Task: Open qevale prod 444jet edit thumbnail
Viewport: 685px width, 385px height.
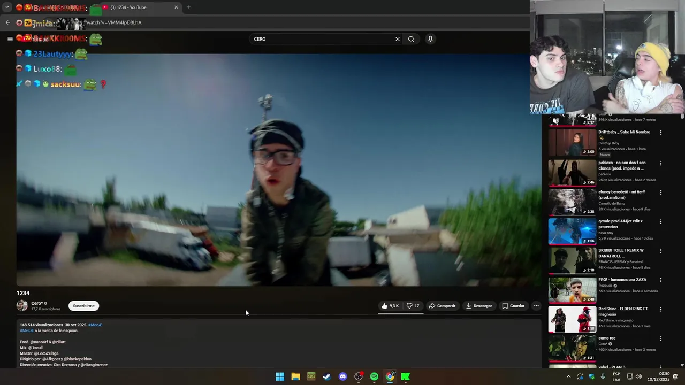Action: (572, 231)
